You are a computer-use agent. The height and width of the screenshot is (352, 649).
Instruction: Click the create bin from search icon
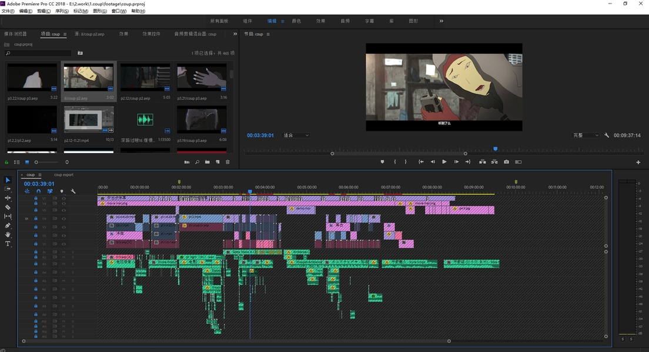click(81, 53)
